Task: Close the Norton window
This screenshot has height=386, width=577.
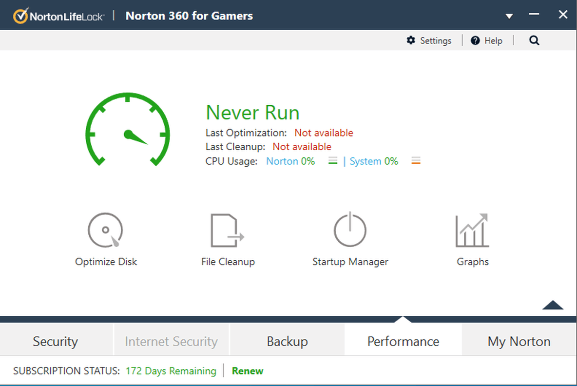Action: tap(563, 15)
